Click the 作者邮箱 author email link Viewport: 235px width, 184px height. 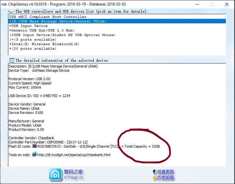point(165,178)
